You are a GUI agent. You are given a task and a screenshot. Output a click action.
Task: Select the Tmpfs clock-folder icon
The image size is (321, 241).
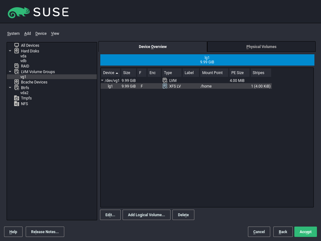coord(16,98)
